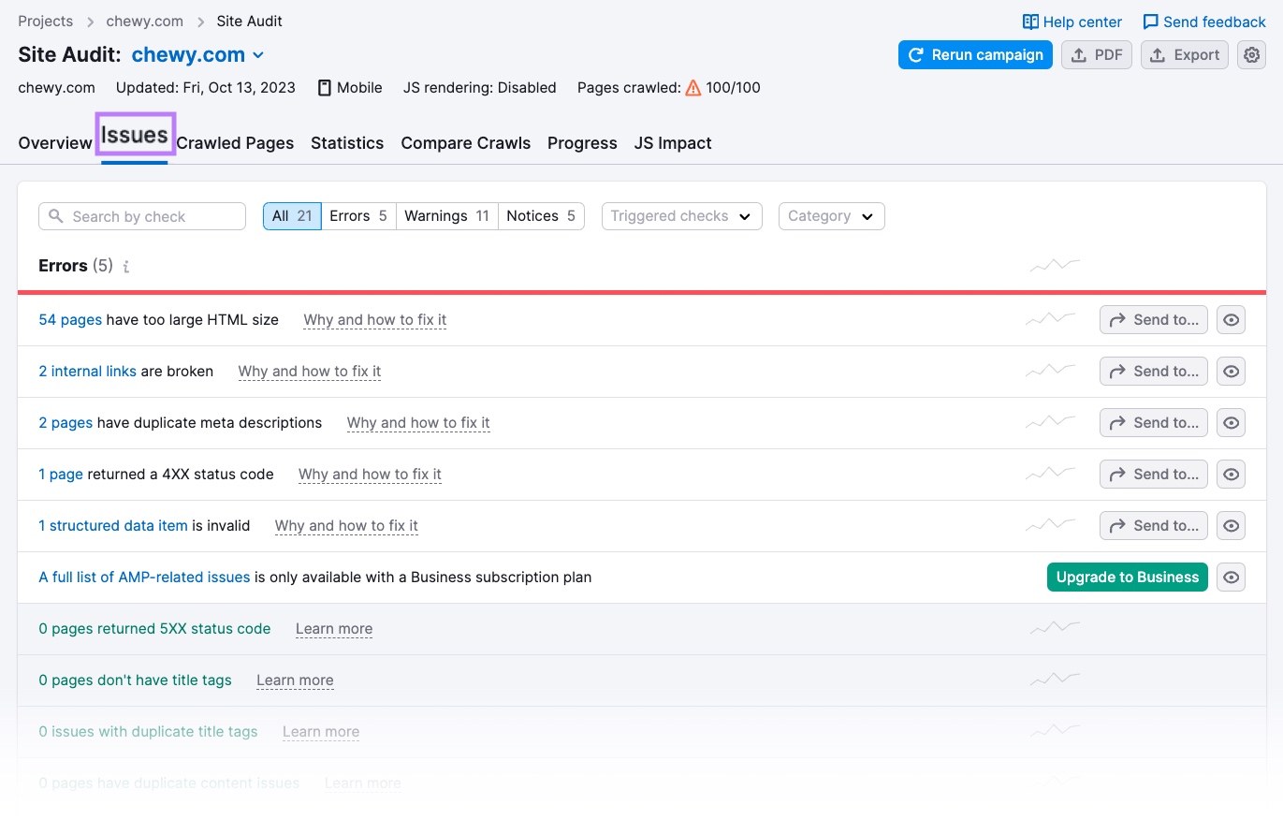
Task: Open trend graph for 4XX status code
Action: (x=1050, y=474)
